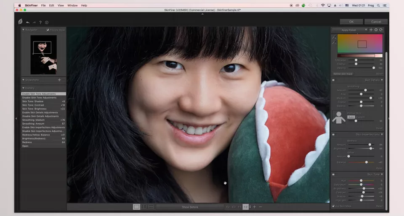Screen dimensions: 404x216
Task: Click the info circle icon
Action: pyautogui.click(x=47, y=22)
